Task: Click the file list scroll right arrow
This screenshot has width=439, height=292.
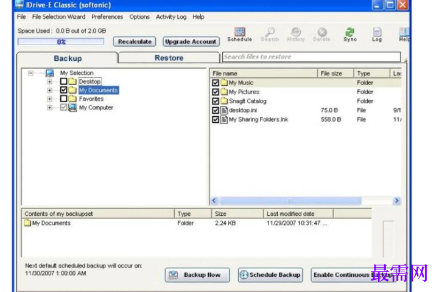Action: point(397,201)
